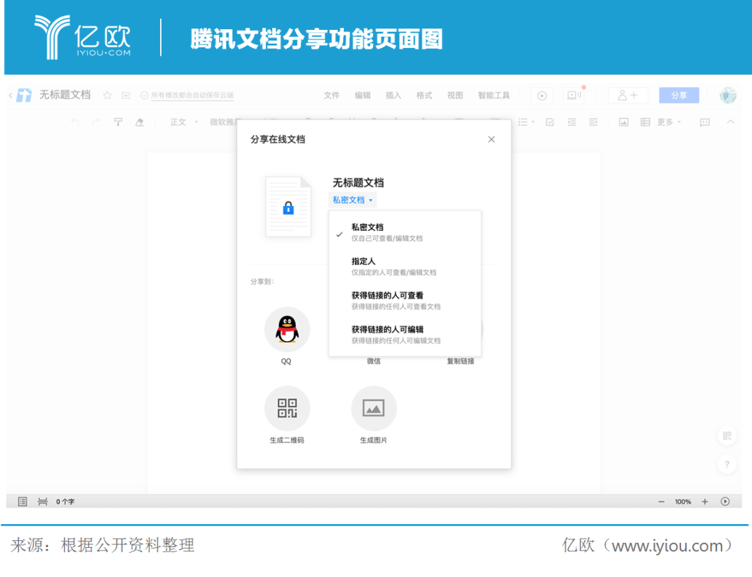Viewport: 752px width, 577px height.
Task: Click the insert table toolbar icon
Action: [645, 122]
